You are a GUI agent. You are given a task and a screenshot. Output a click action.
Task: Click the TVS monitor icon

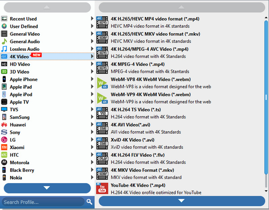(x=4, y=109)
